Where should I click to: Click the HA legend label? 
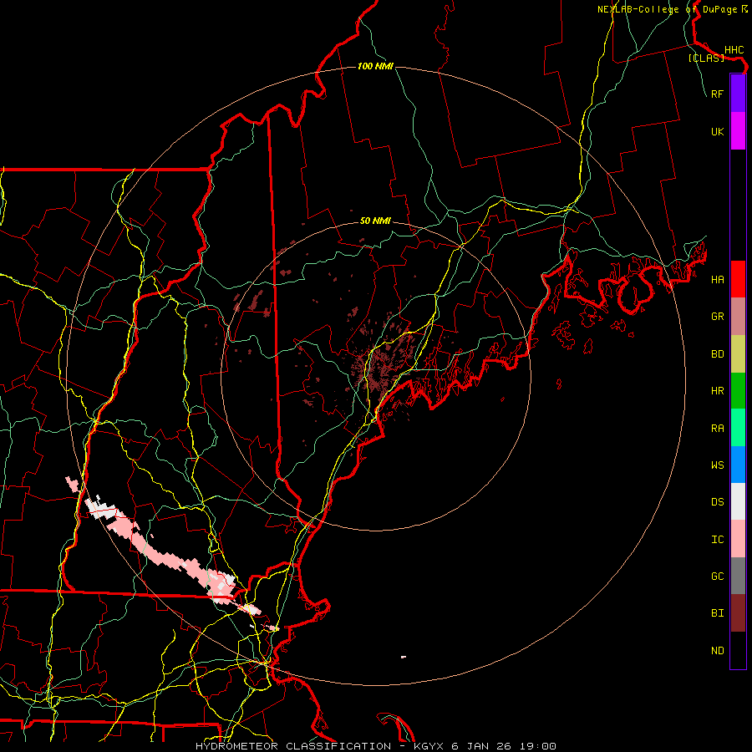coord(717,280)
